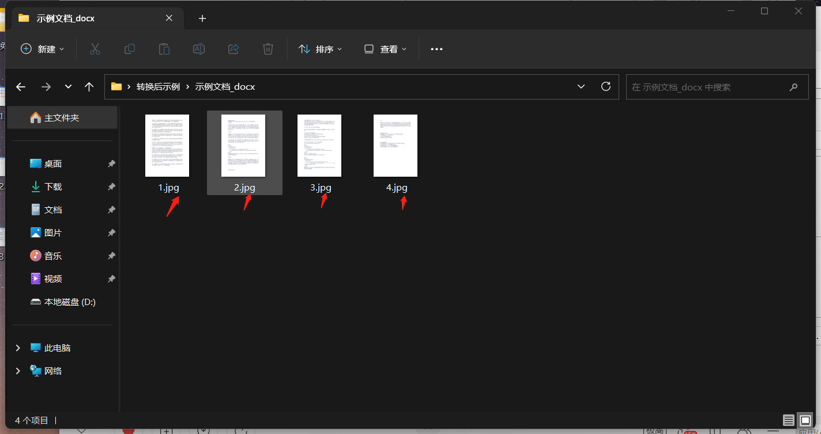Switch to large thumbnails layout in status bar
This screenshot has height=434, width=821.
[x=804, y=420]
